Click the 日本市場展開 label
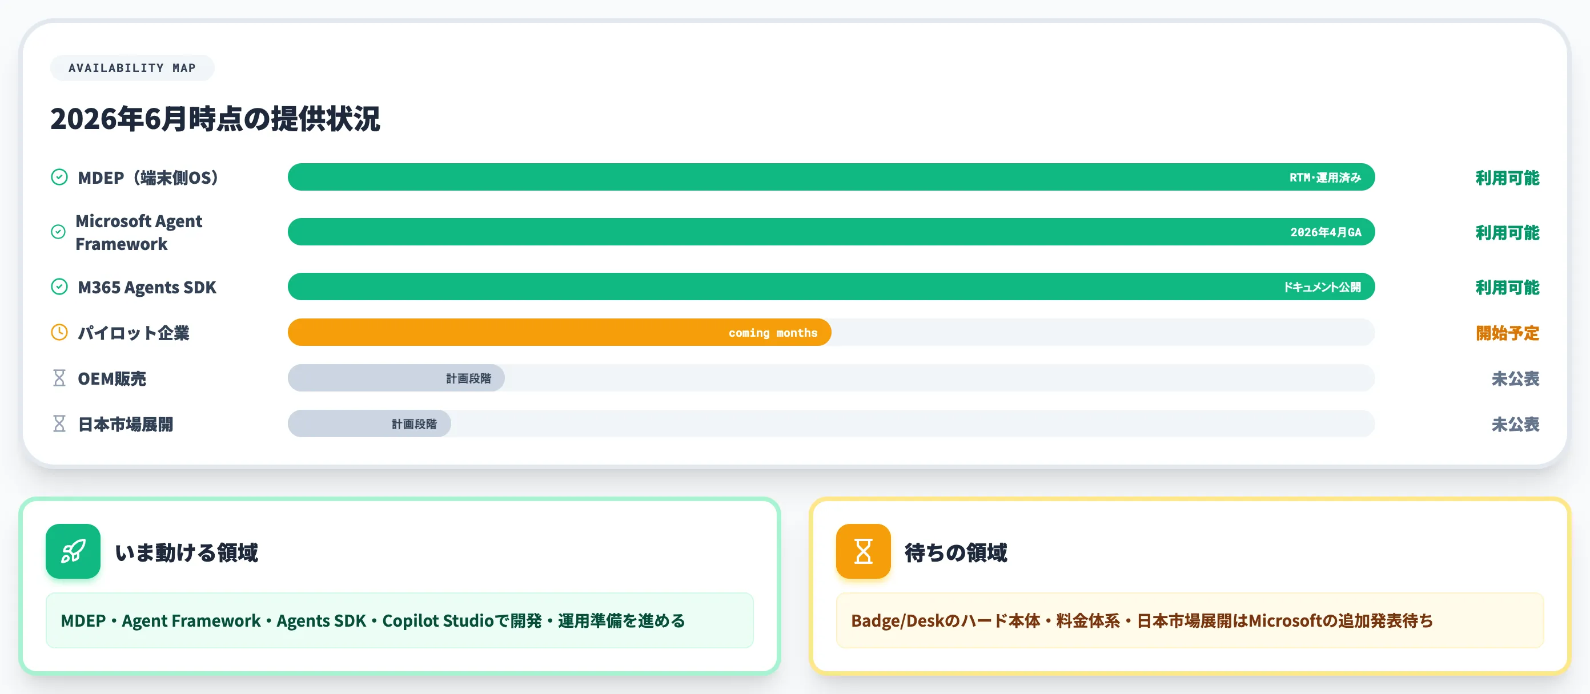 coord(125,425)
